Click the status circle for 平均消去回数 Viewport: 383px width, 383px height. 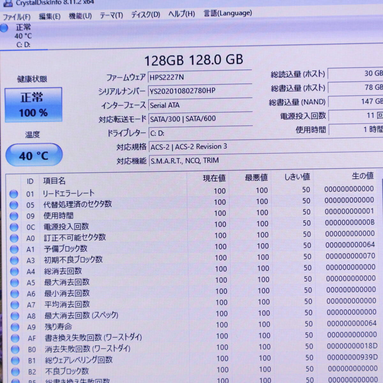(14, 305)
